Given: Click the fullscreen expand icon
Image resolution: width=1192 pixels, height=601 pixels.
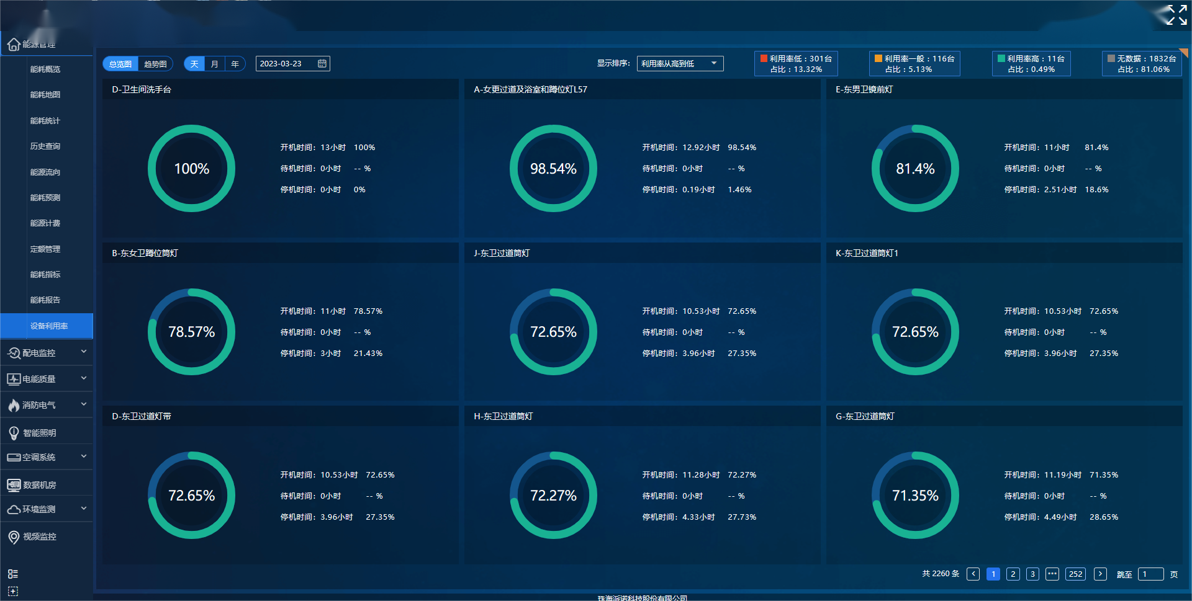Looking at the screenshot, I should click(x=1176, y=15).
